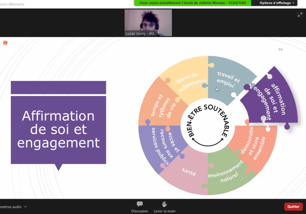Click the Zoom Webinaire window title

point(12,4)
